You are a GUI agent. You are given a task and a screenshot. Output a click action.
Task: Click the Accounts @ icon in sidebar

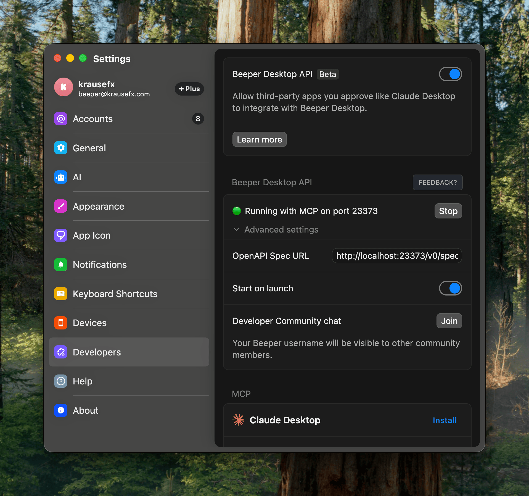pyautogui.click(x=61, y=119)
